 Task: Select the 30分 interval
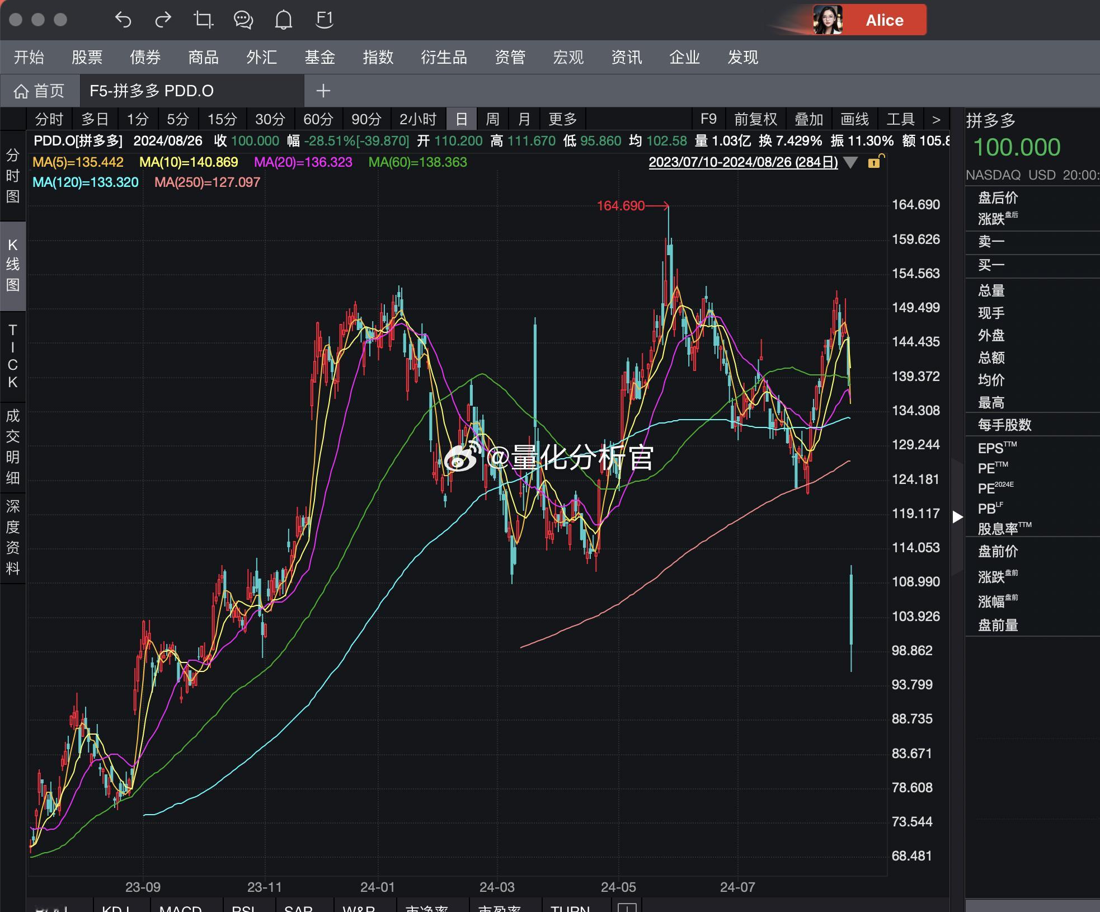coord(270,119)
